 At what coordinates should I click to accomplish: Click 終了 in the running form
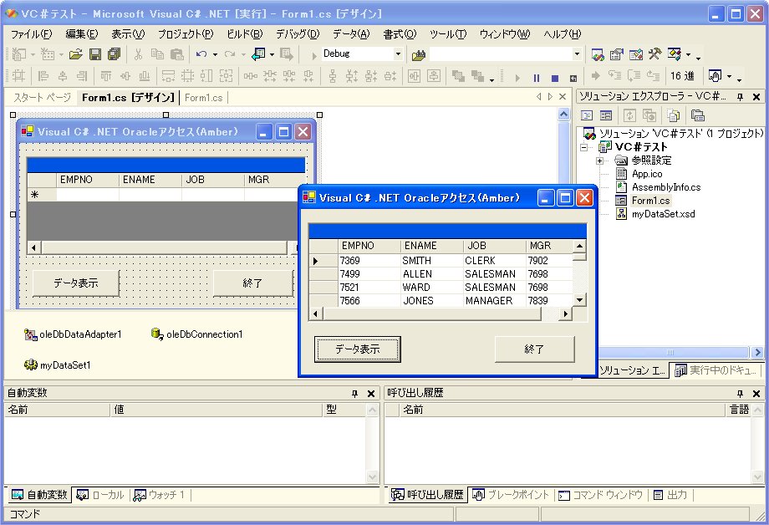534,349
